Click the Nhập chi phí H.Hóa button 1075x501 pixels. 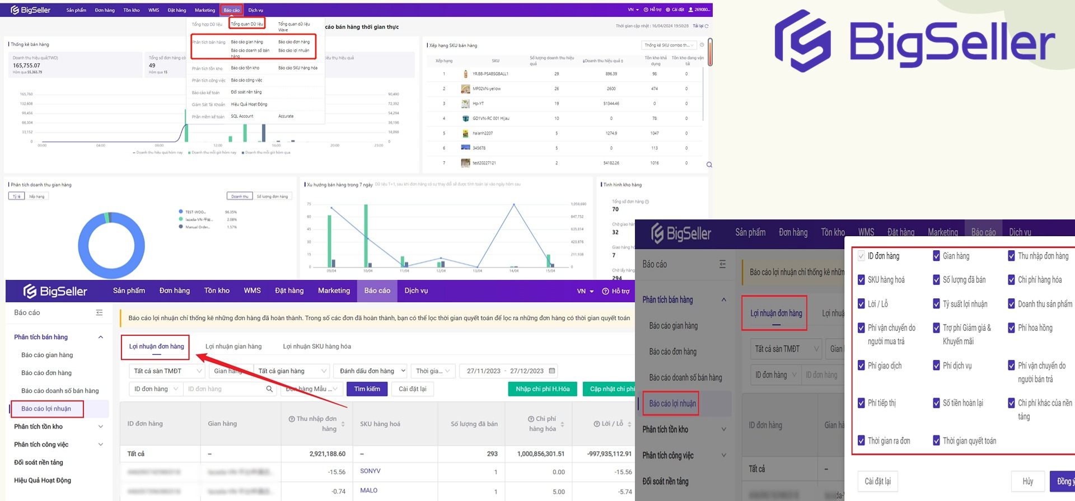point(542,389)
